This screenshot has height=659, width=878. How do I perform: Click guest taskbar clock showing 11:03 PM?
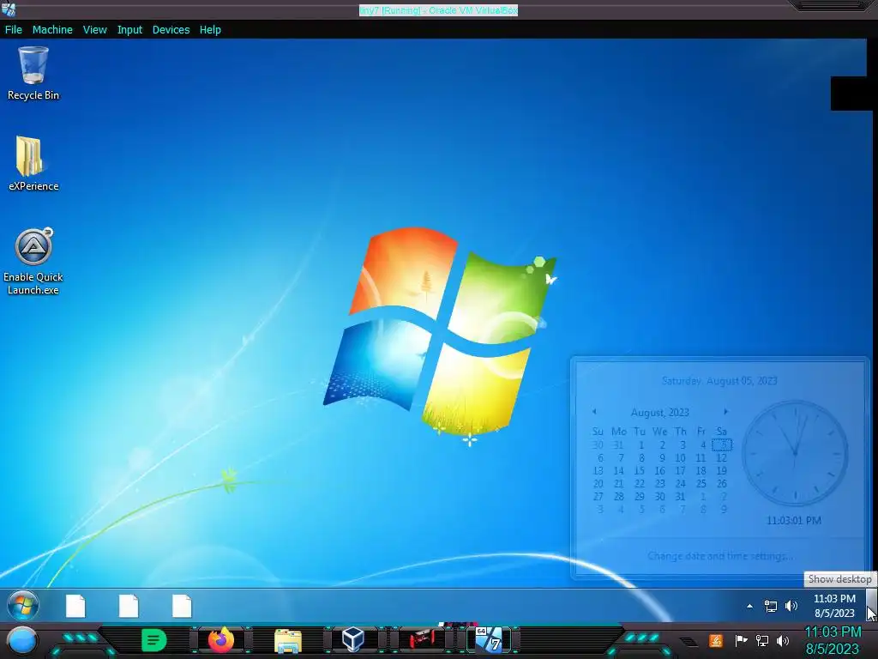coord(834,606)
